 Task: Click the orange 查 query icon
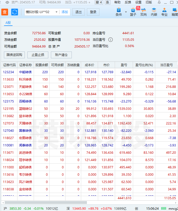click(5, 12)
